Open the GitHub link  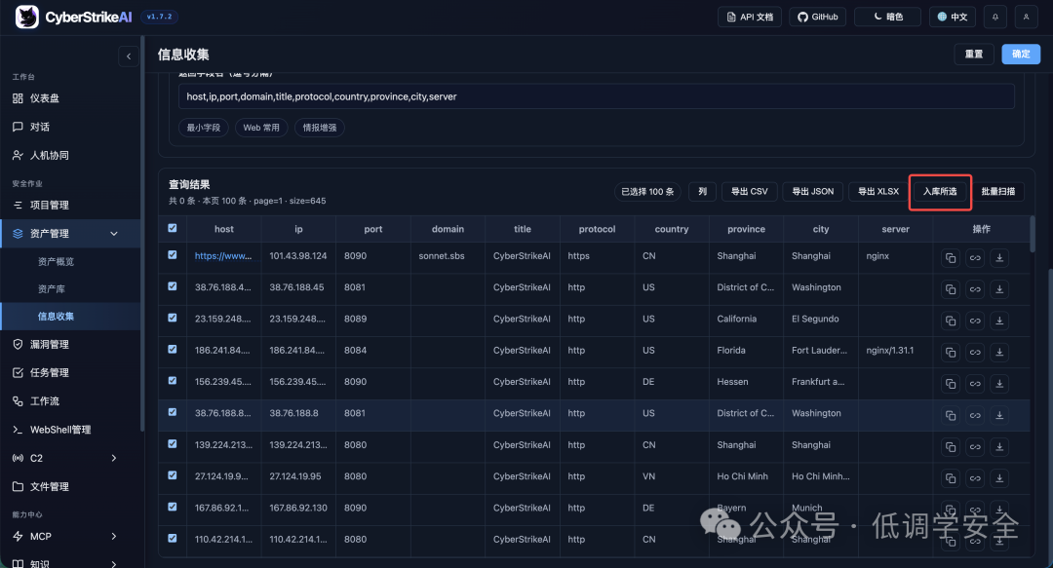tap(817, 17)
